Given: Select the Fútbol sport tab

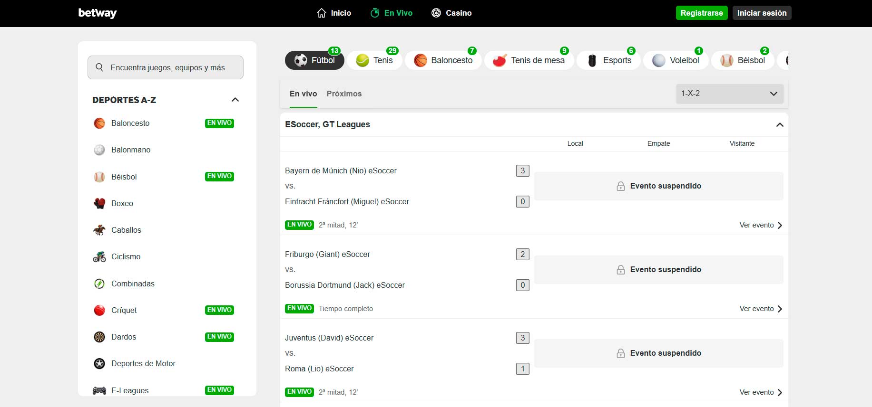Looking at the screenshot, I should tap(314, 60).
